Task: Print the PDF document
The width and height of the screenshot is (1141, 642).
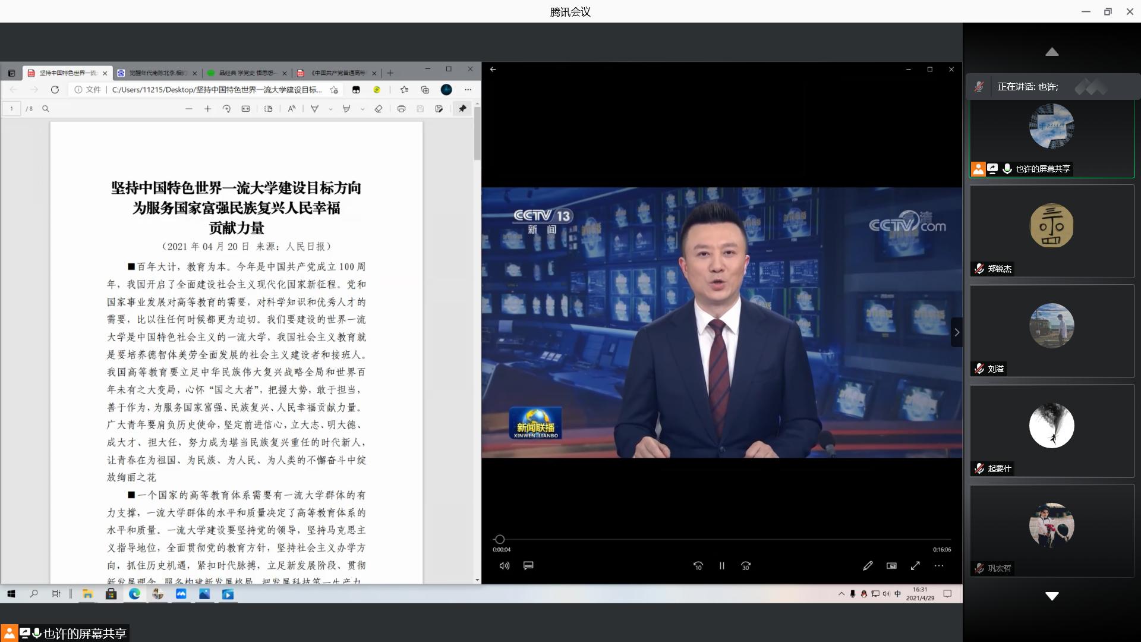Action: tap(401, 109)
